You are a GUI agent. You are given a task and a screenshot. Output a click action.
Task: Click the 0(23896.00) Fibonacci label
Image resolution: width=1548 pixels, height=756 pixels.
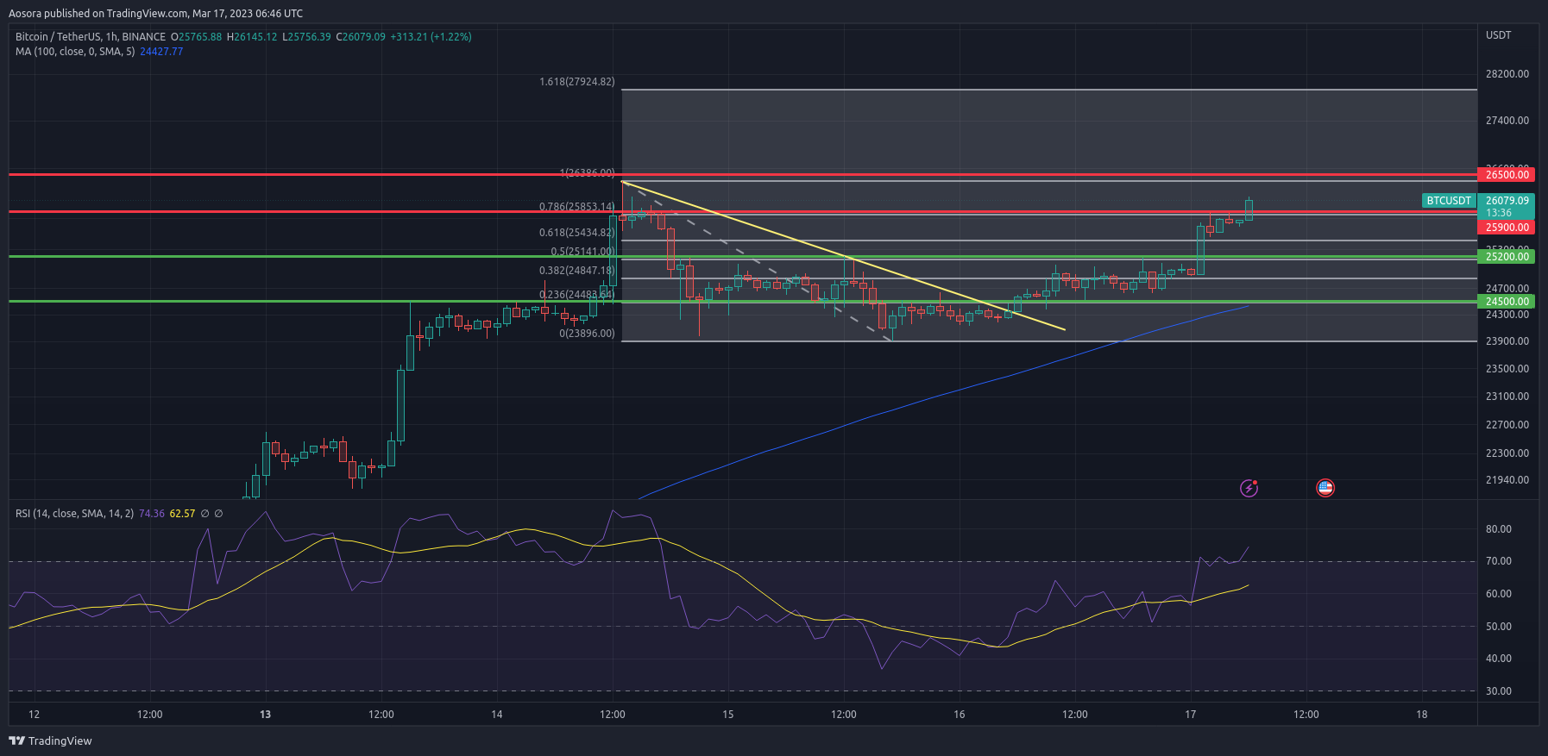[x=587, y=334]
